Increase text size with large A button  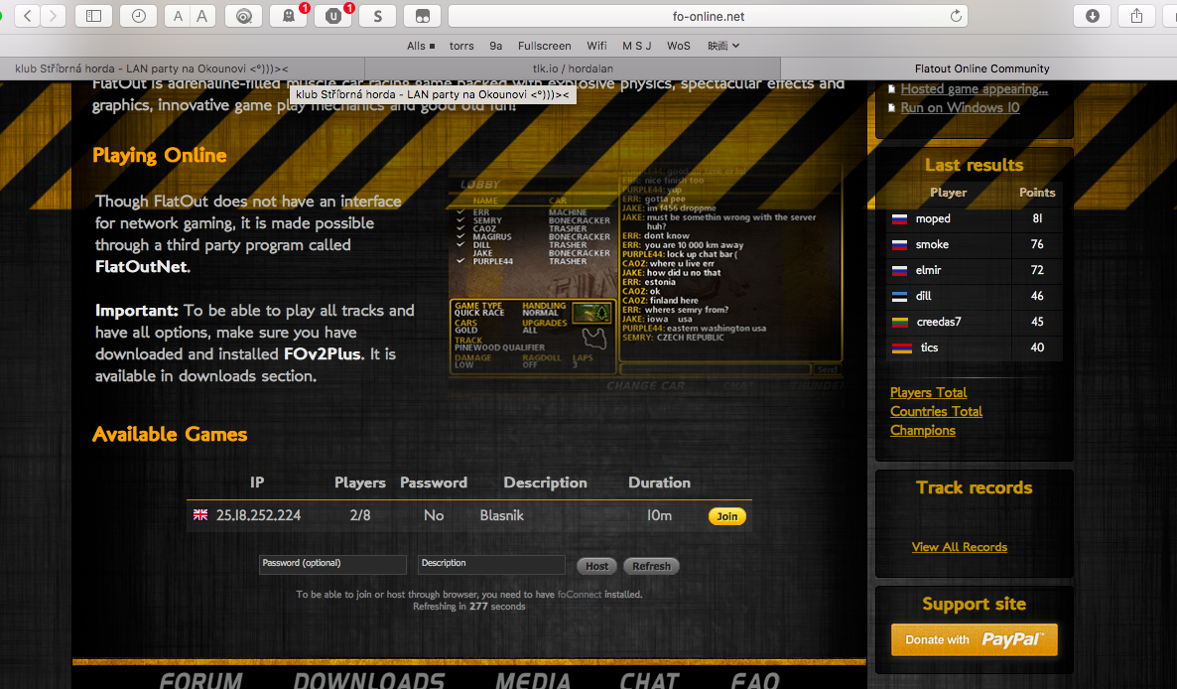coord(201,16)
